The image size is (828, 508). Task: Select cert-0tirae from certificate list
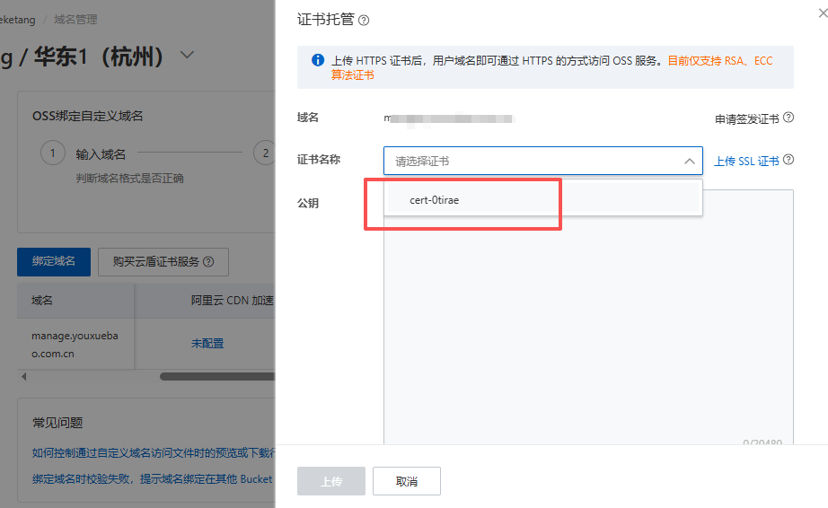[435, 200]
